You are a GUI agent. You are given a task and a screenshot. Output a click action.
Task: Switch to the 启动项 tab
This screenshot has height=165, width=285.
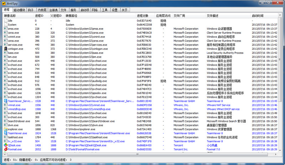[x=85, y=10]
